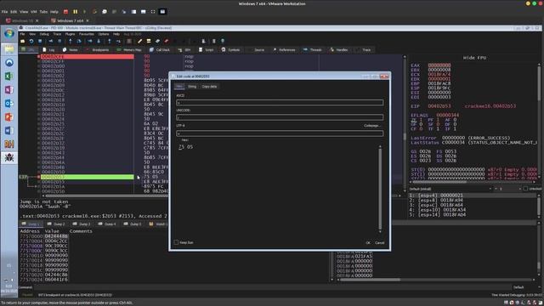544x306 pixels.
Task: Switch to Breakpoints tab in x64dbg
Action: coord(98,50)
